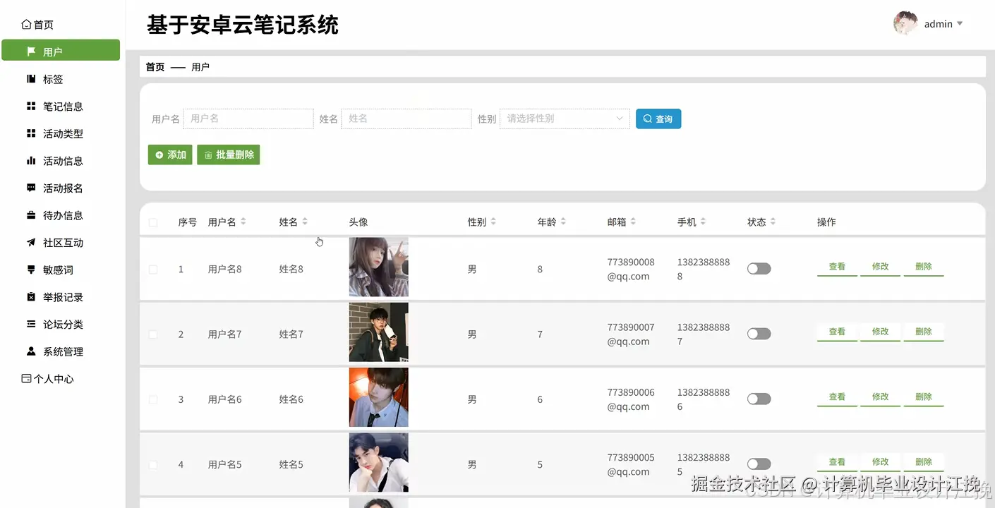Open the avatar photo of 用户名5

pos(379,462)
